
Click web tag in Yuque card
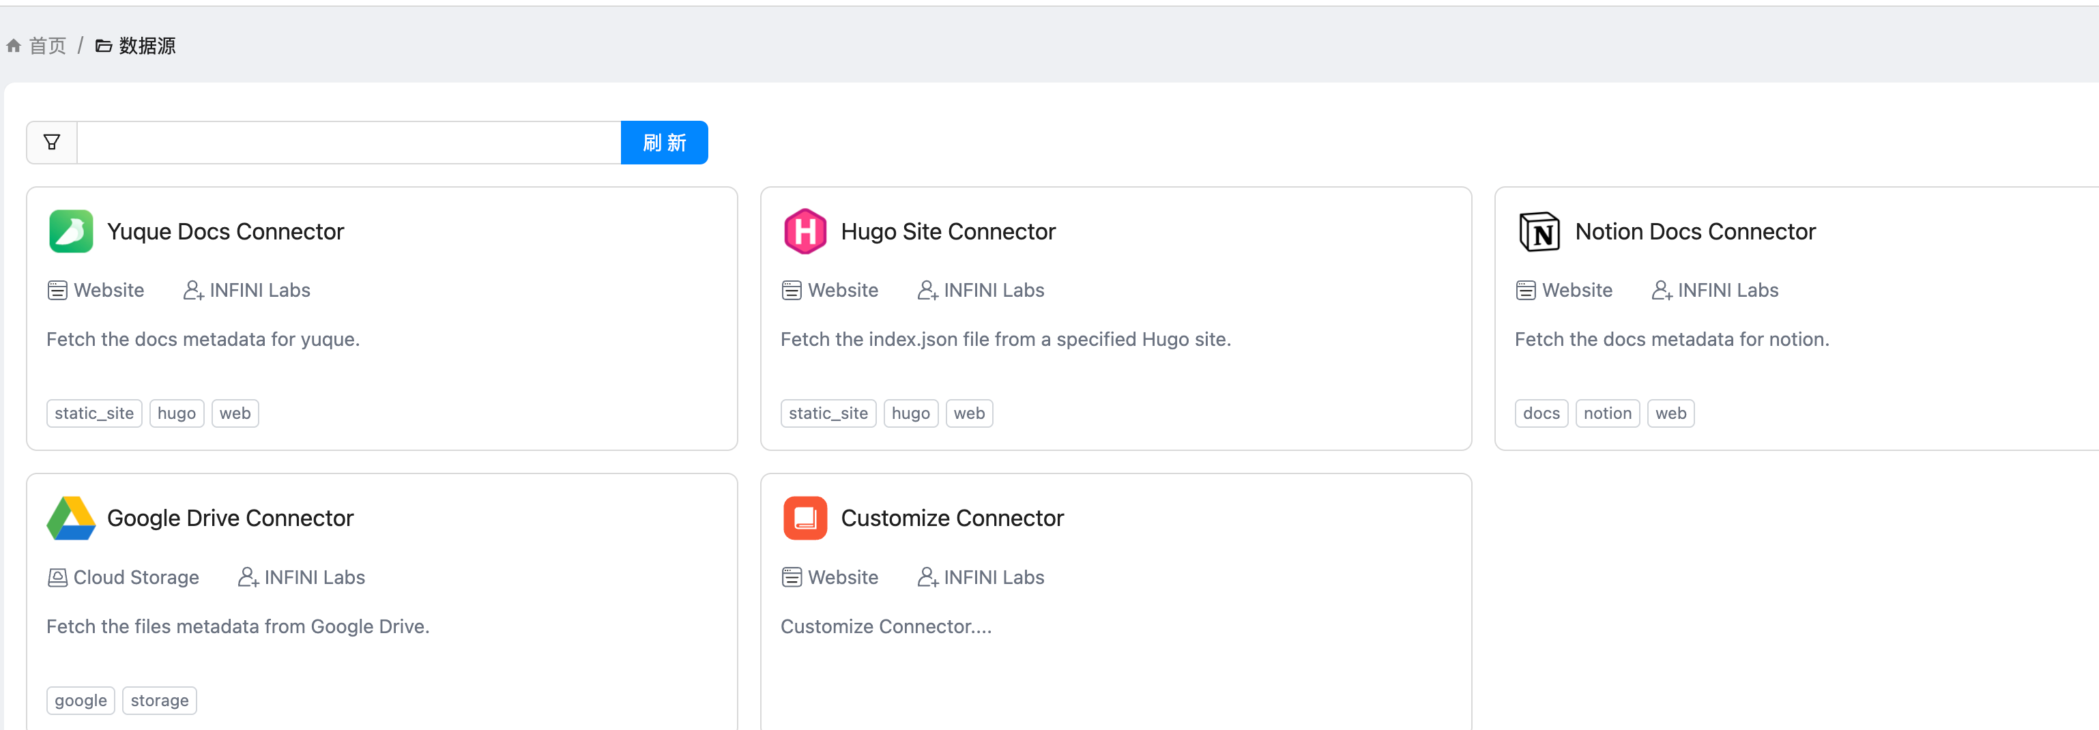[x=235, y=413]
